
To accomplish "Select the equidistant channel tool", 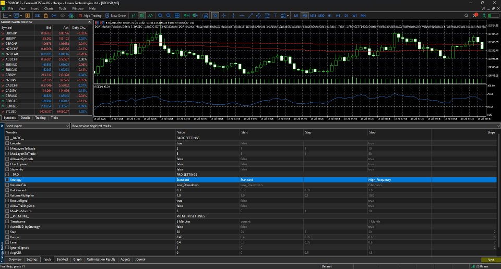I will click(258, 15).
